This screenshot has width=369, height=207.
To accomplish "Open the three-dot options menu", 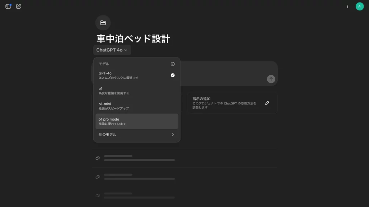I will (x=347, y=6).
